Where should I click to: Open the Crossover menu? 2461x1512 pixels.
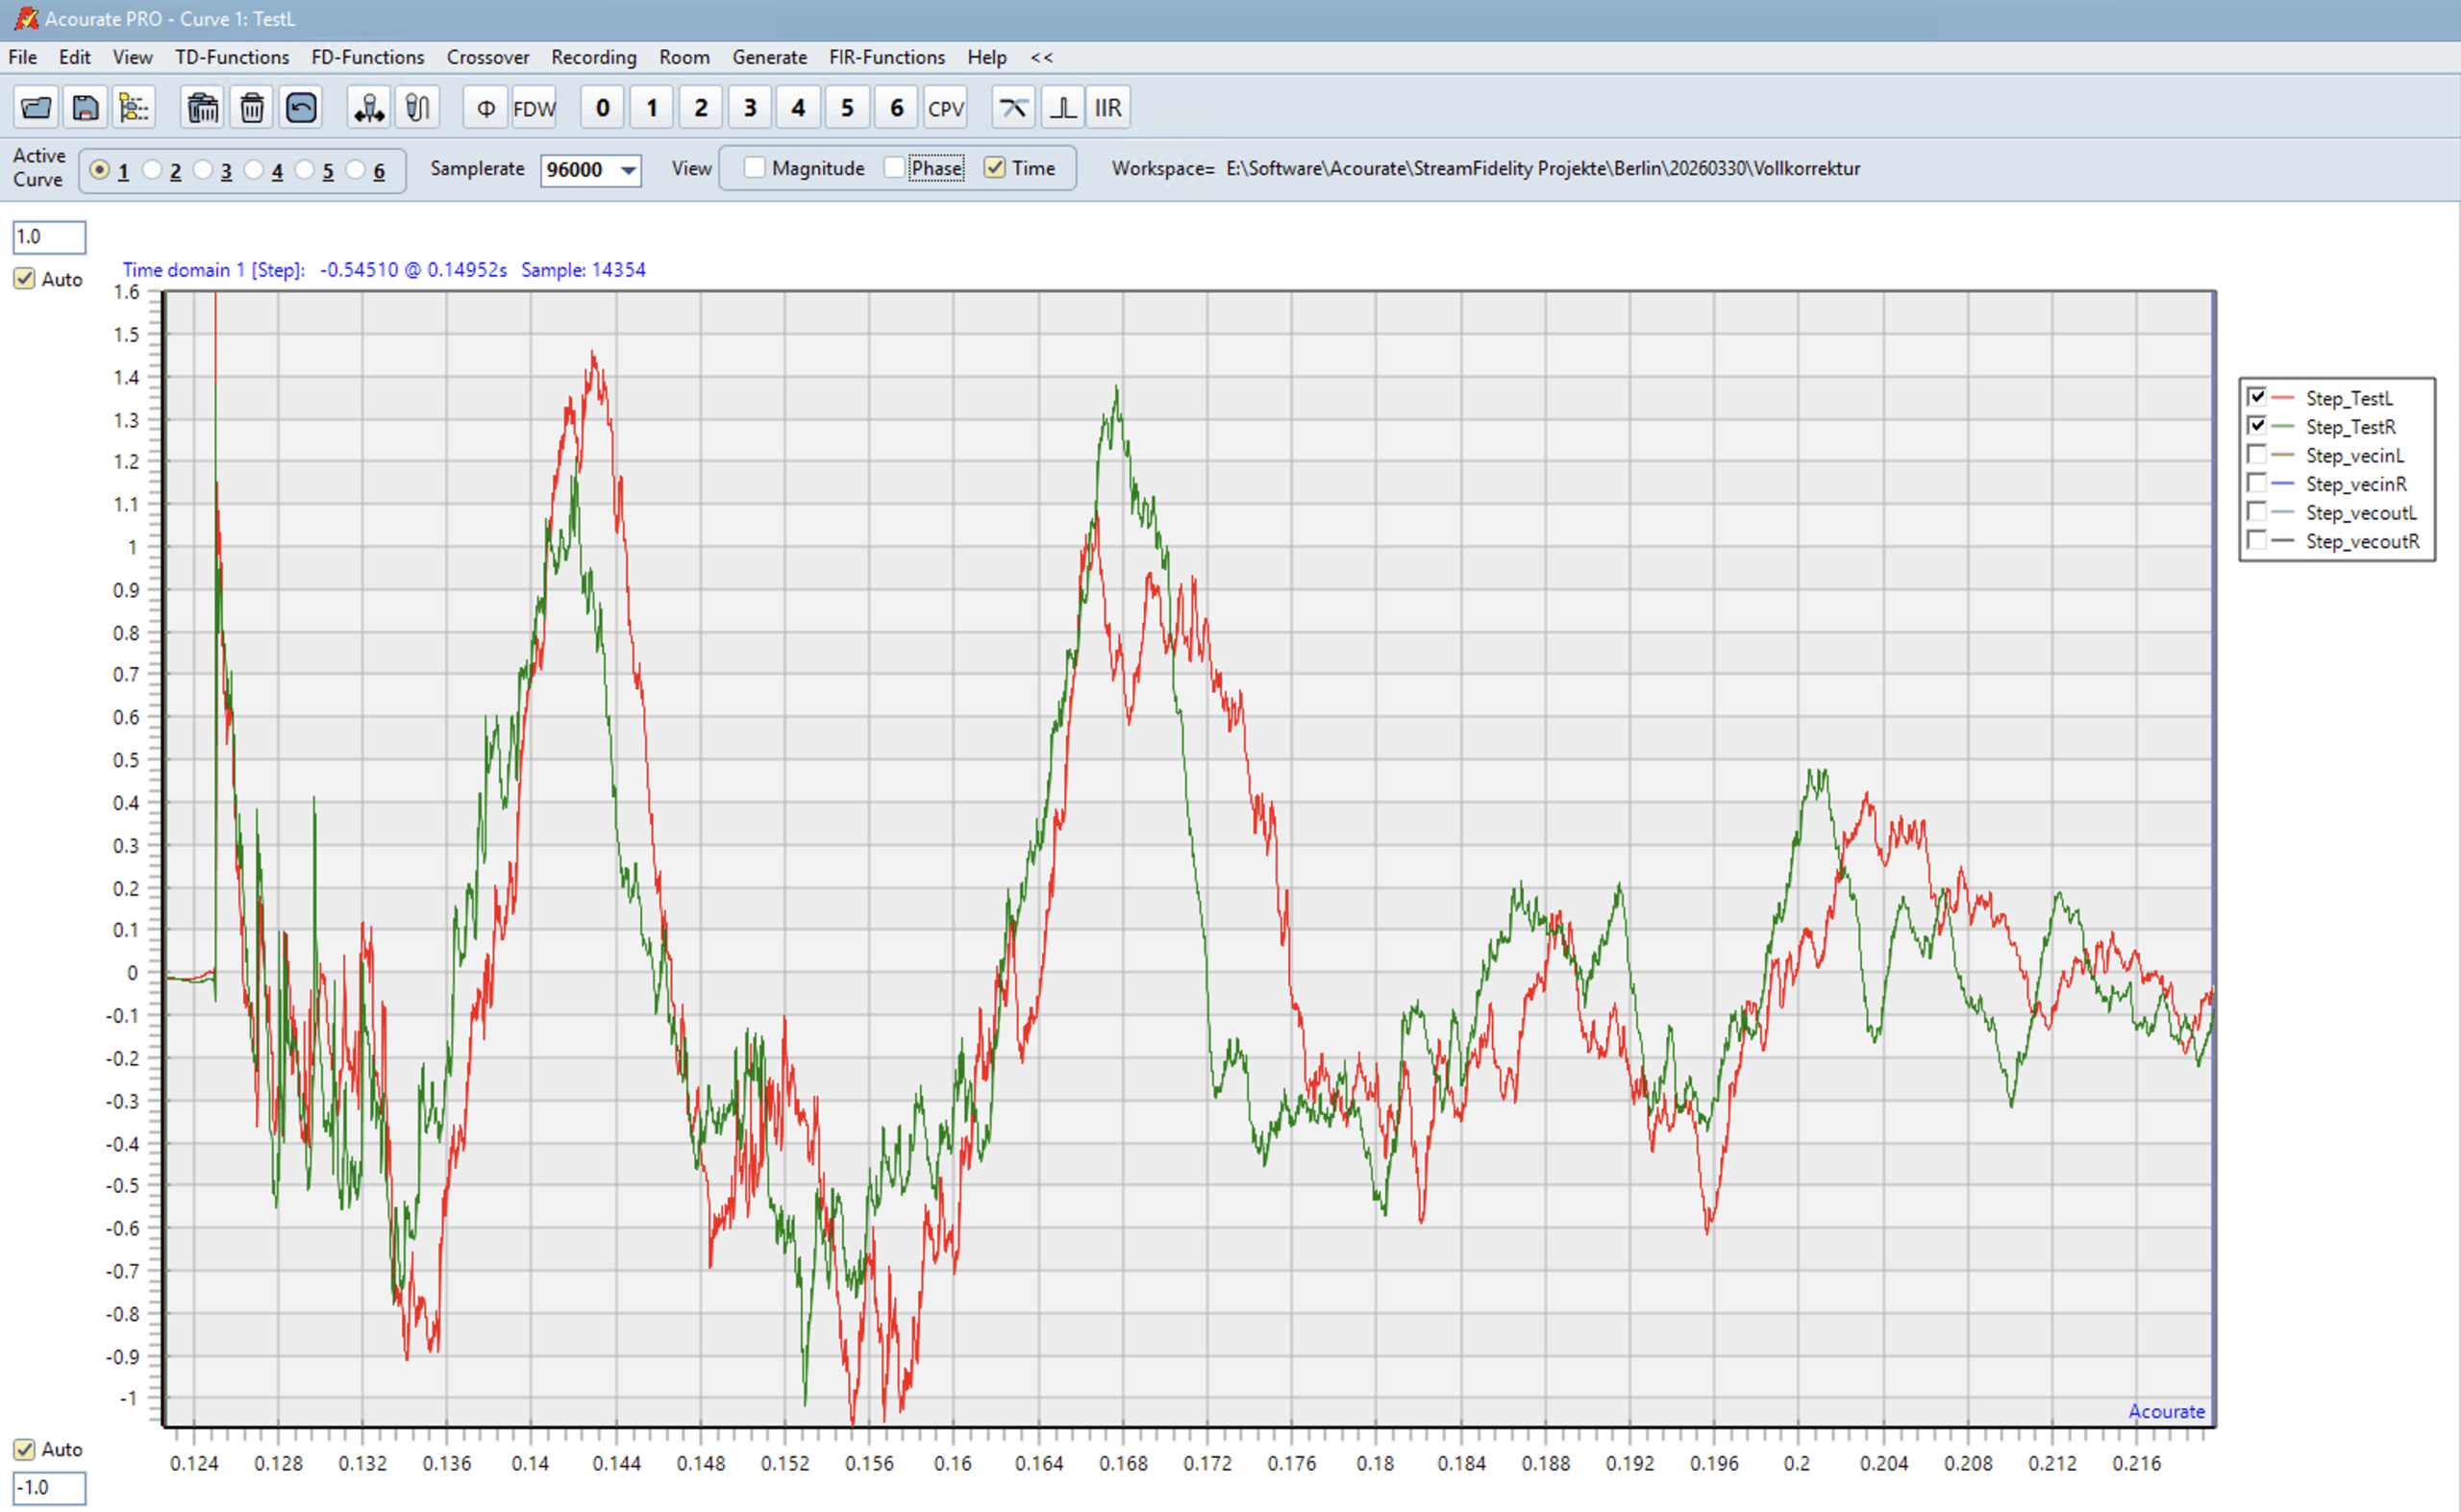487,57
